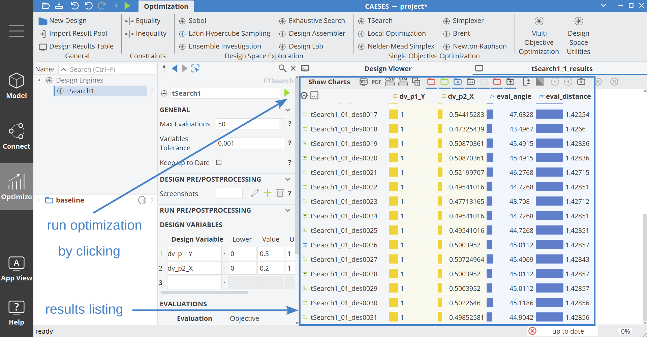Open App View in the sidebar

(17, 269)
